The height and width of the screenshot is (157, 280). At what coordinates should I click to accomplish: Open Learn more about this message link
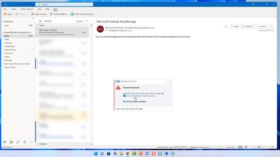click(x=129, y=109)
